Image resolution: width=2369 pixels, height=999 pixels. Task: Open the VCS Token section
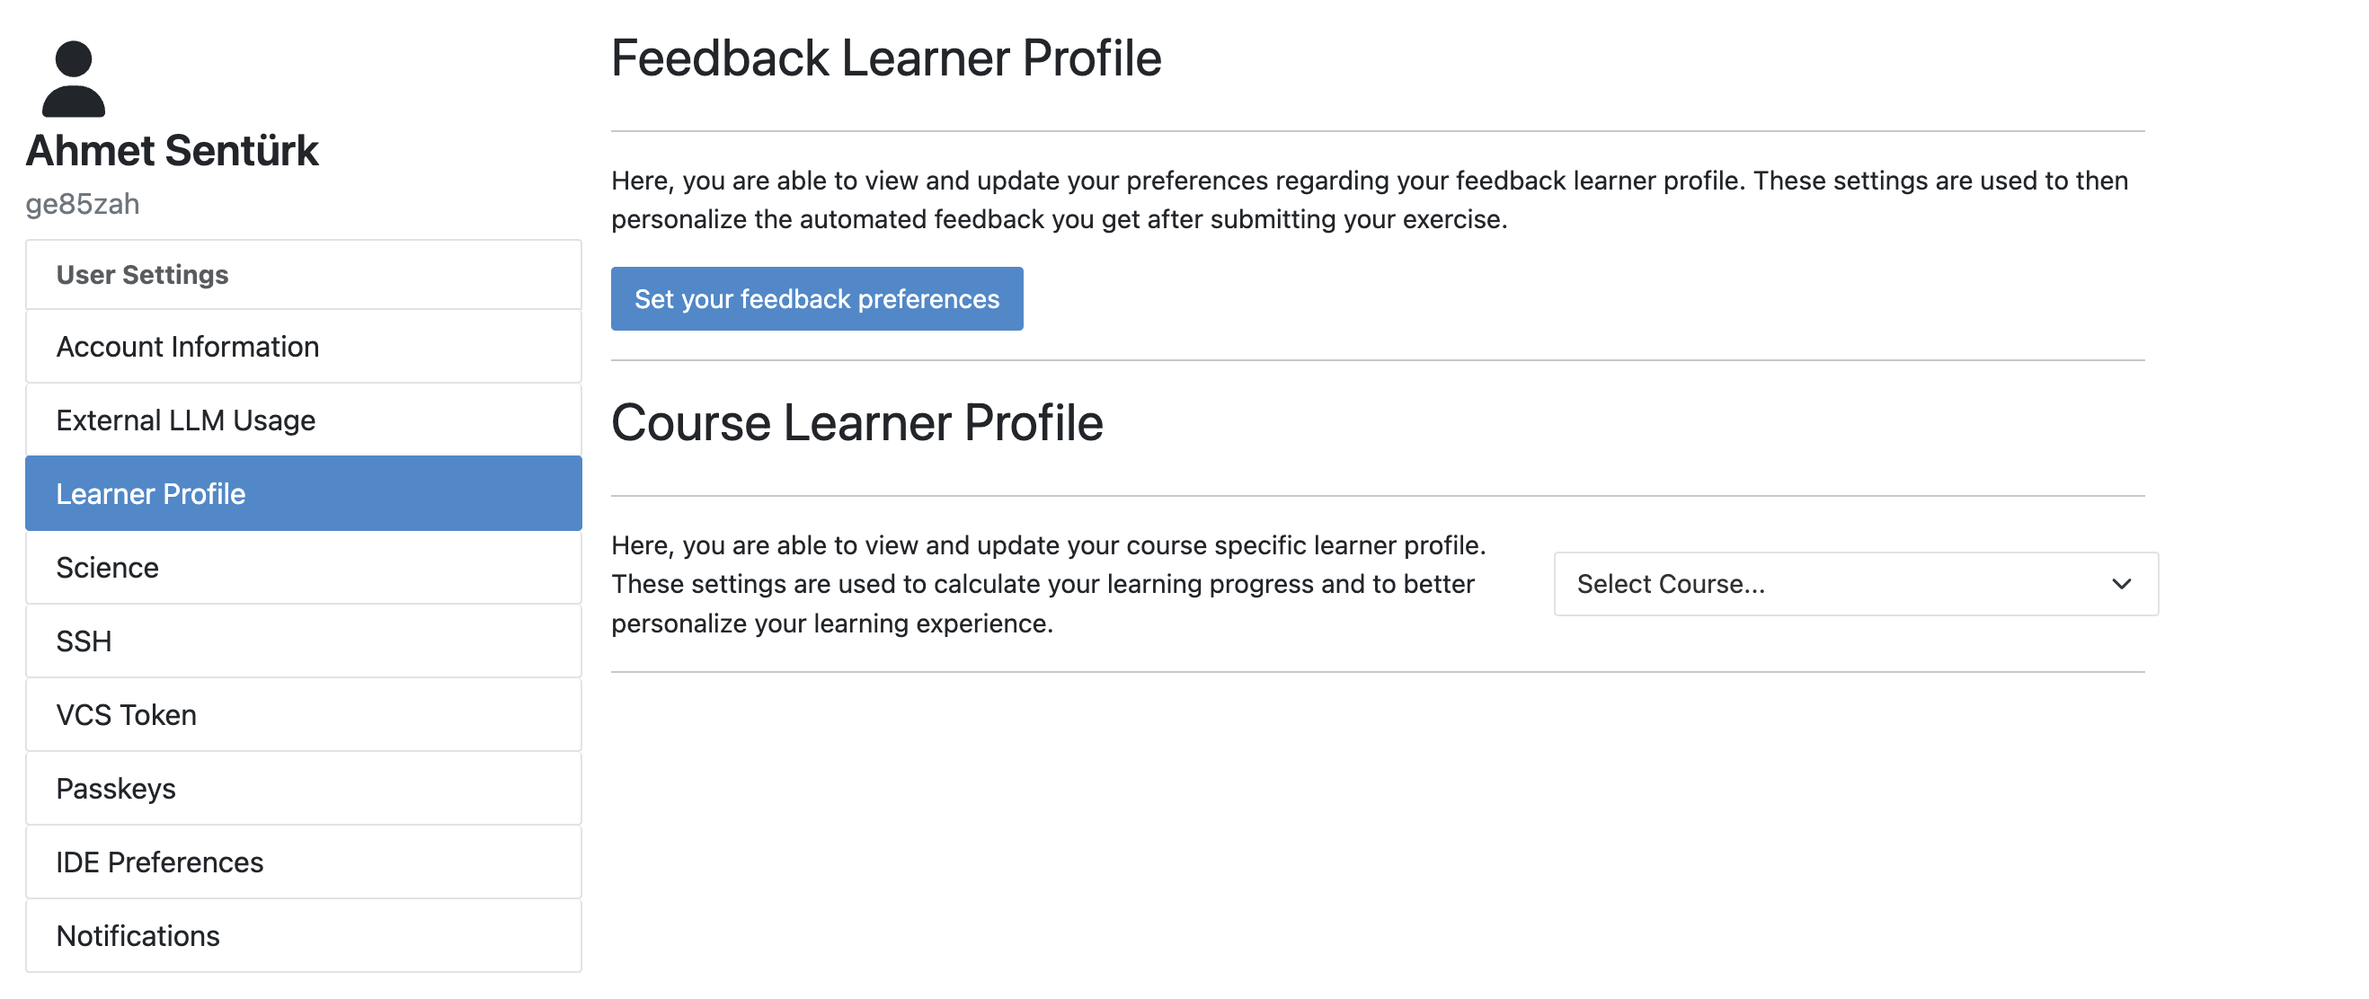(x=126, y=714)
